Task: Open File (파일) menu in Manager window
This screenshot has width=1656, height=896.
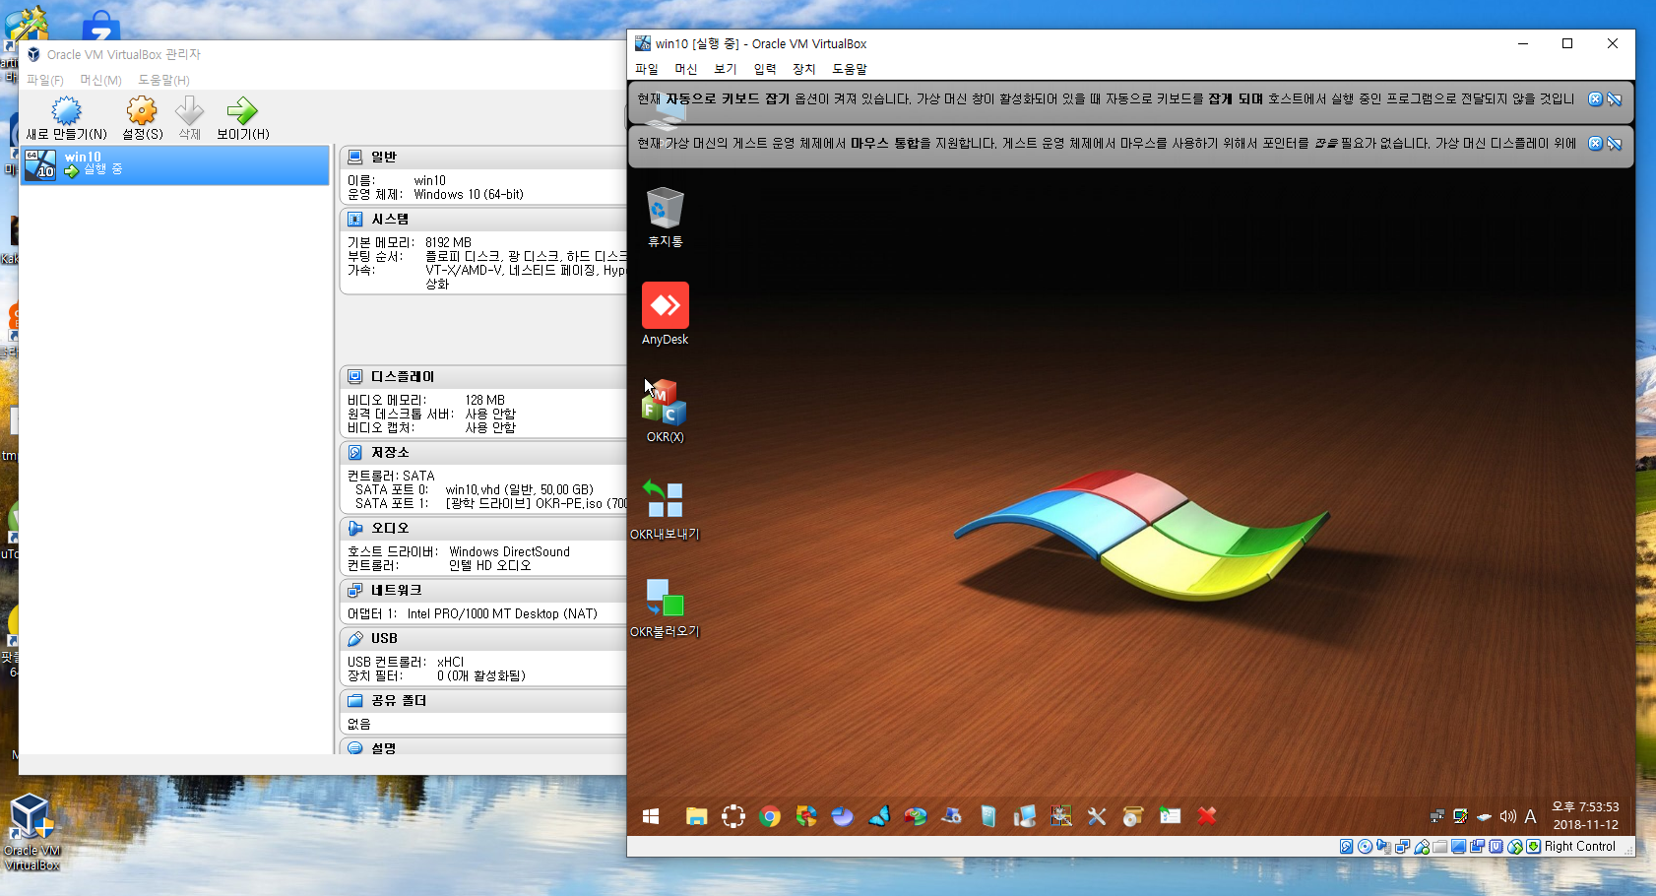Action: (x=45, y=80)
